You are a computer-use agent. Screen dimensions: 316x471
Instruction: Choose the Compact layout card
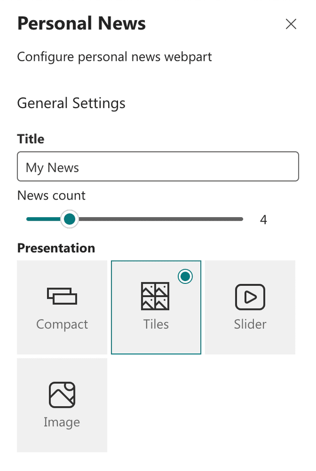(62, 307)
